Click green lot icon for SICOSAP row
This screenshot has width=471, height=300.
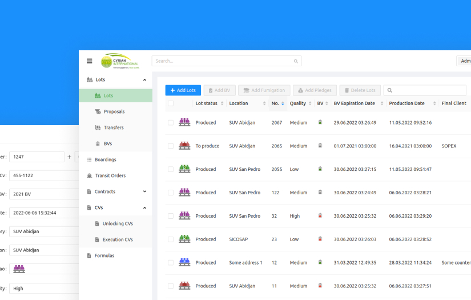(184, 239)
